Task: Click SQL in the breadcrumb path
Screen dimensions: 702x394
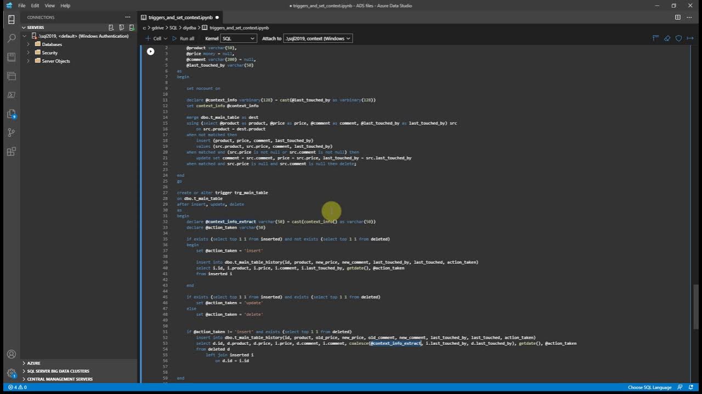Action: [x=173, y=27]
